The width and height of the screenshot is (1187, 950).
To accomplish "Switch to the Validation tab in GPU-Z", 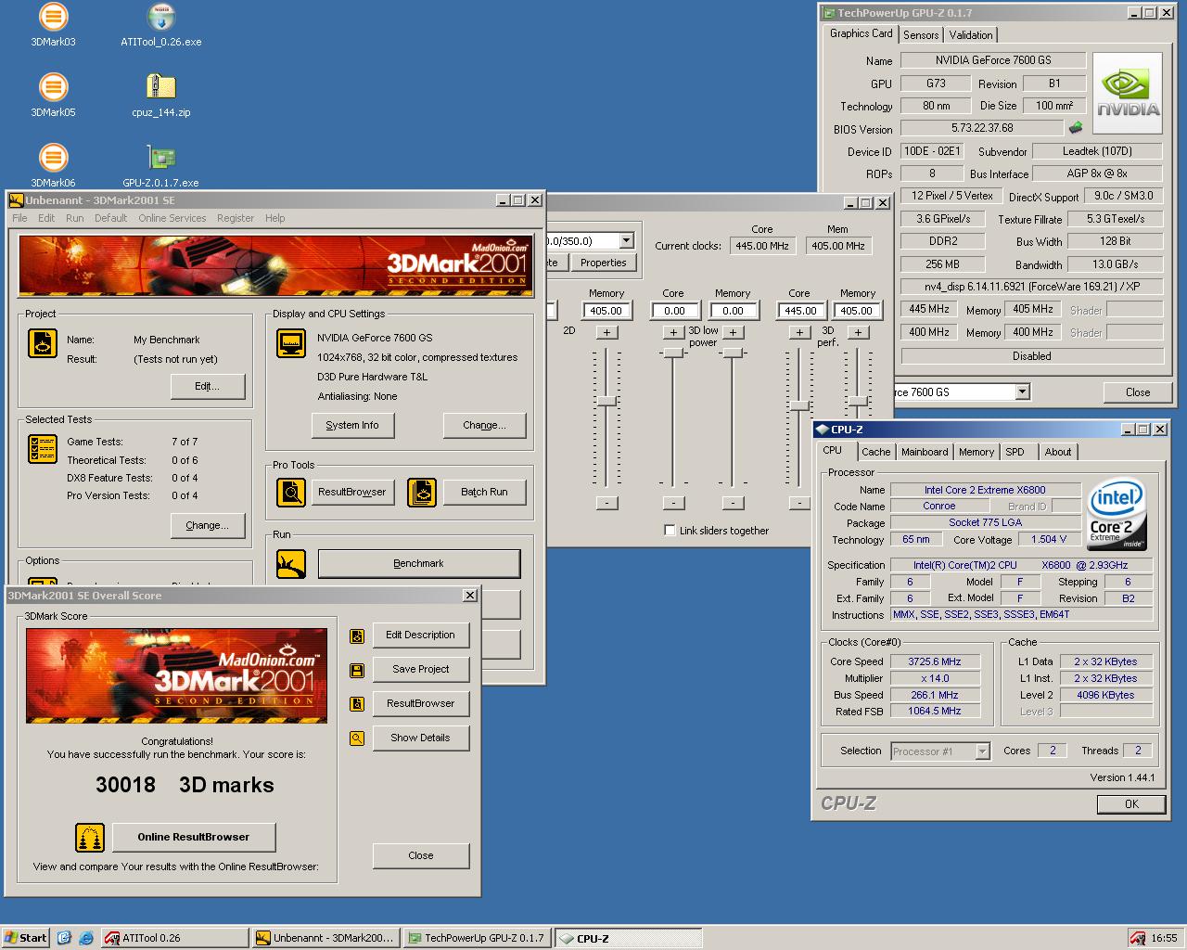I will click(971, 35).
